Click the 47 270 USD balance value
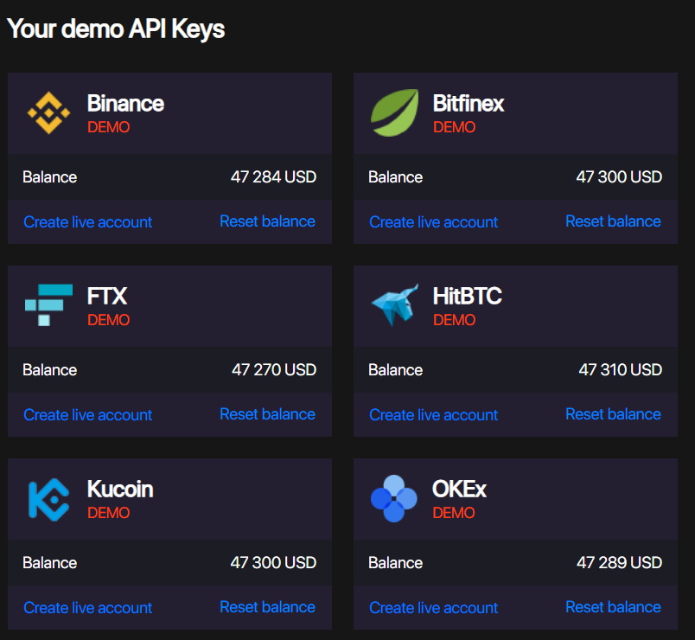 pos(274,370)
